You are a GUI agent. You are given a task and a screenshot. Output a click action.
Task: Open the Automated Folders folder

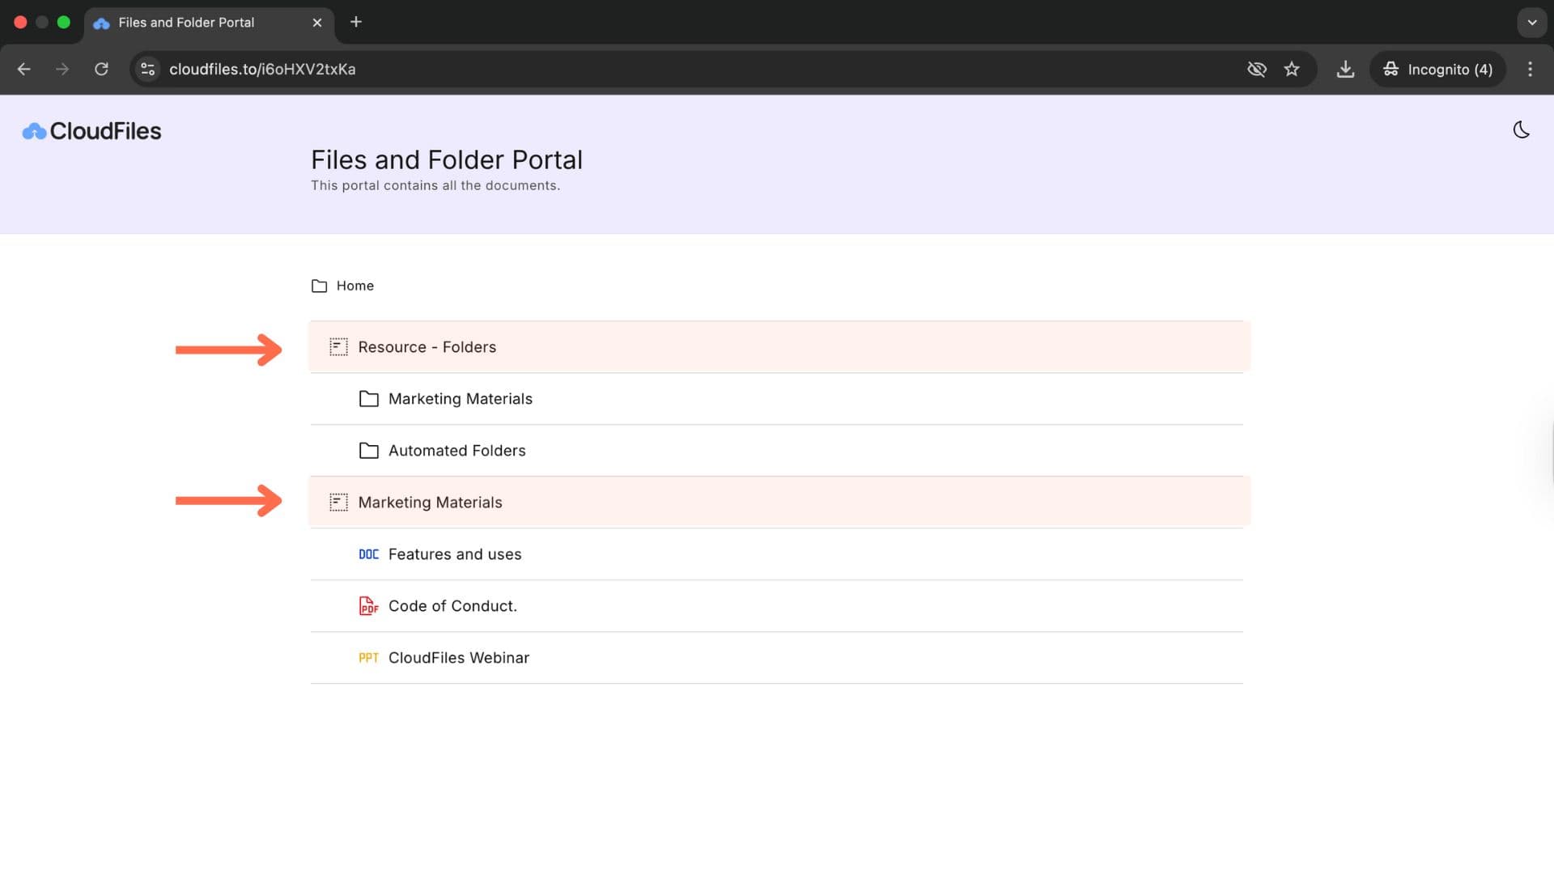456,451
